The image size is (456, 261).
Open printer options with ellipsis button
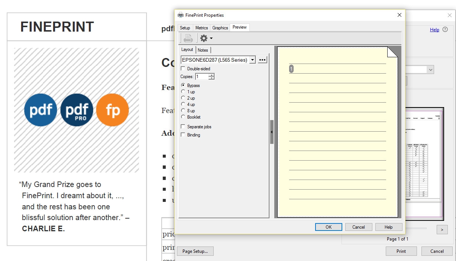[x=262, y=60]
